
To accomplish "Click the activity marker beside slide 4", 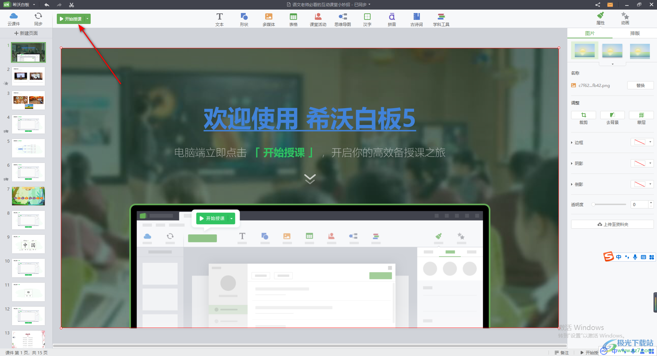I will pos(6,131).
